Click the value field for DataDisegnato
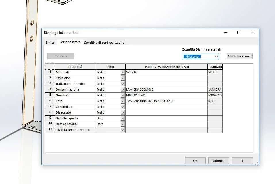This screenshot has width=275, height=184. [166, 118]
